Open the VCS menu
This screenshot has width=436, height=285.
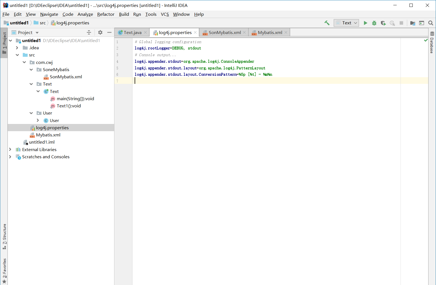(x=165, y=14)
